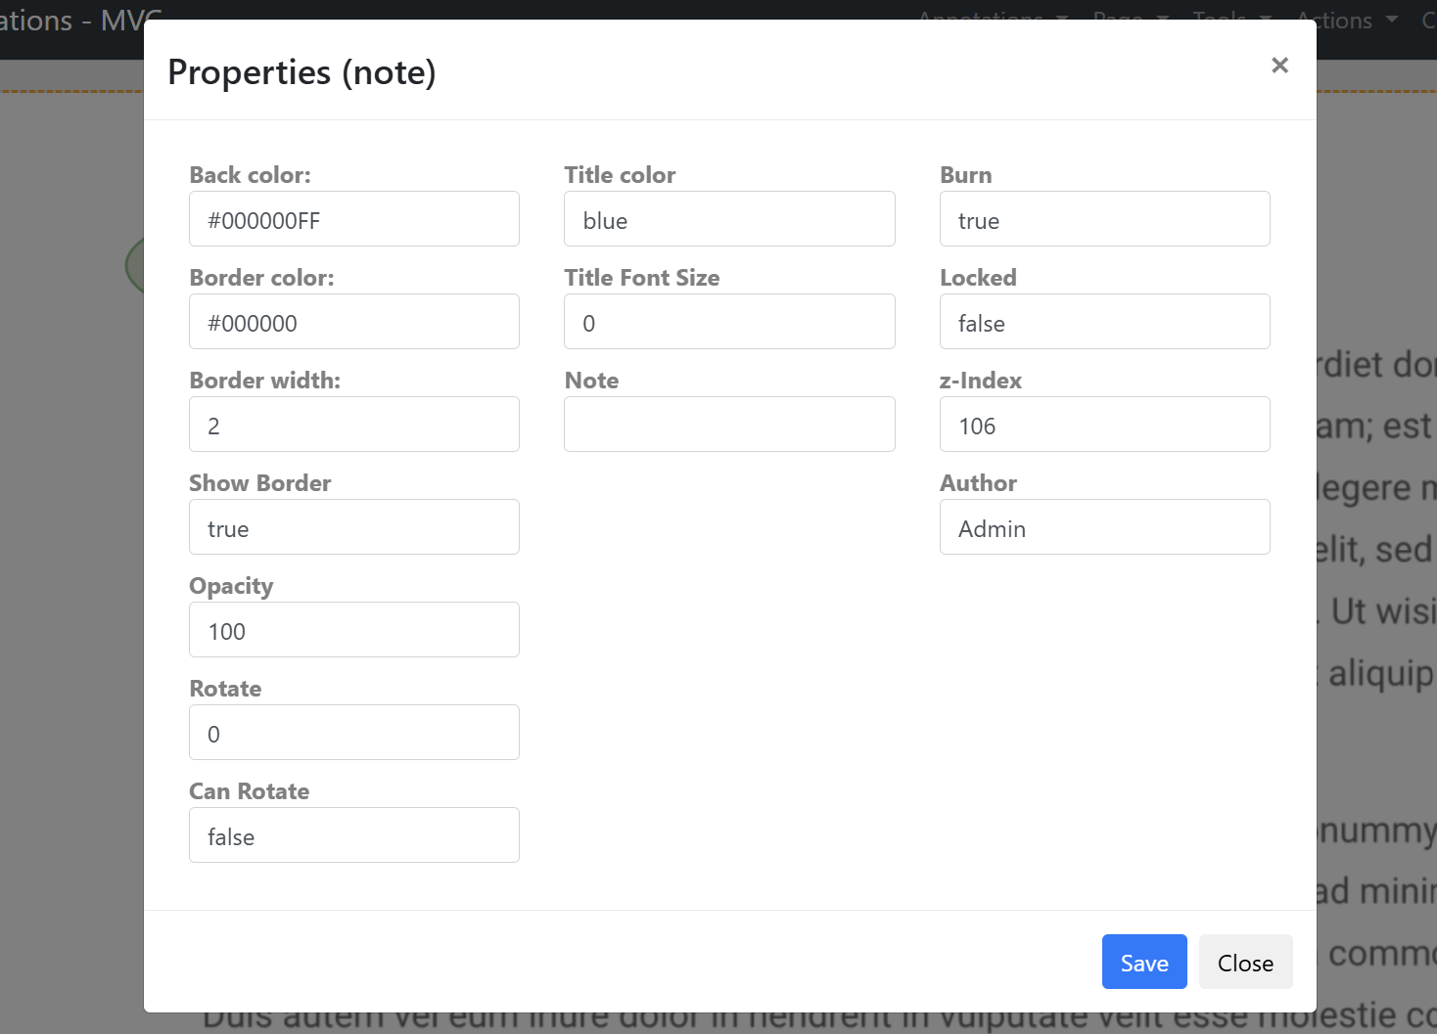Open the Annotations dropdown caret

coord(1061,20)
